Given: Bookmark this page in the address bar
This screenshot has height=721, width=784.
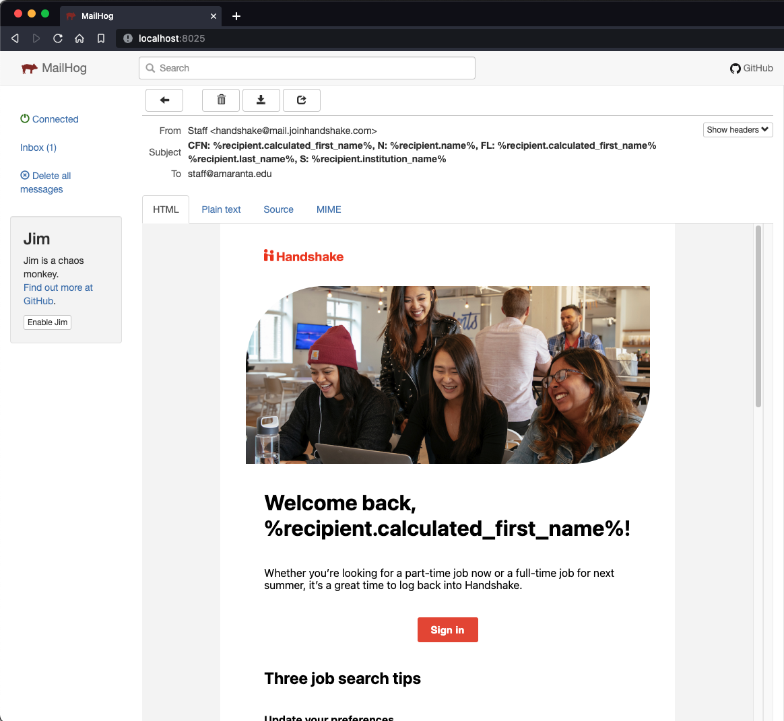Looking at the screenshot, I should pyautogui.click(x=101, y=38).
